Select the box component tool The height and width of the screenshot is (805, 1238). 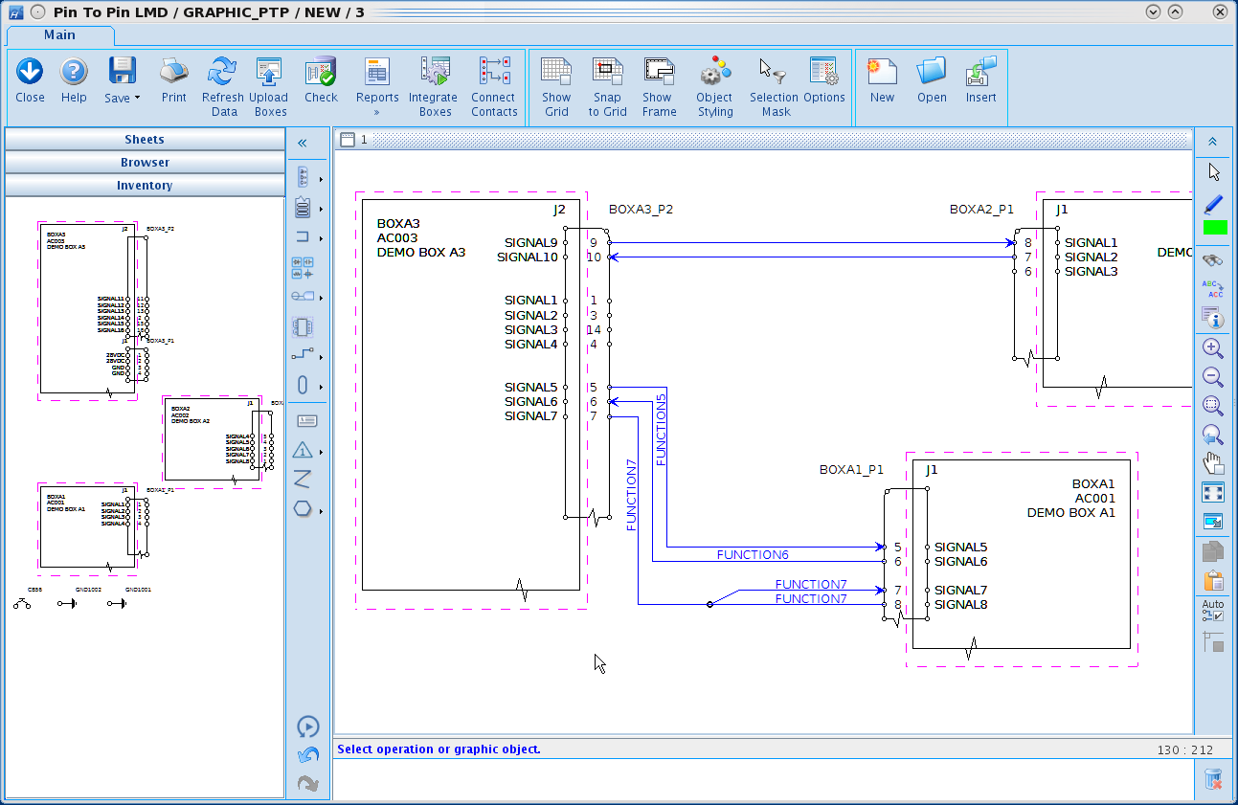point(303,327)
